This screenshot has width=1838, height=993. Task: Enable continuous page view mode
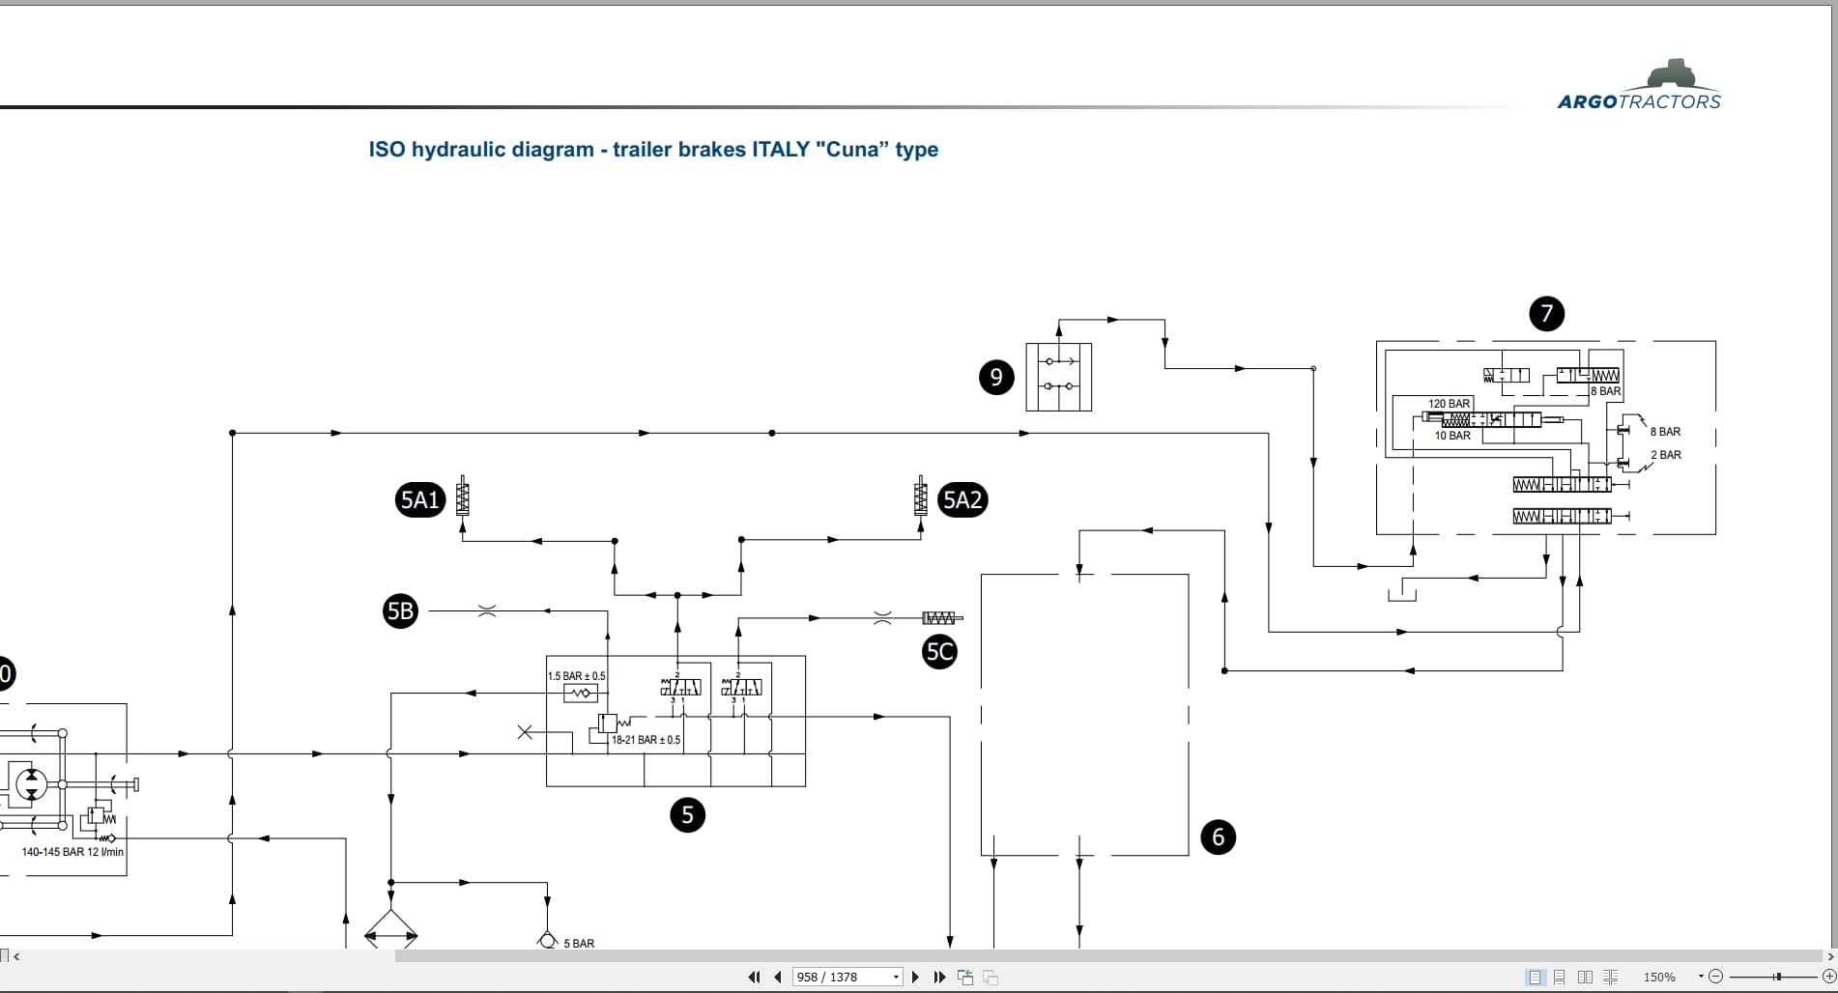pos(1560,978)
